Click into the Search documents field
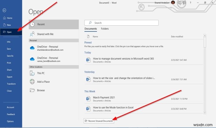This screenshot has height=128, width=216. [x=121, y=23]
